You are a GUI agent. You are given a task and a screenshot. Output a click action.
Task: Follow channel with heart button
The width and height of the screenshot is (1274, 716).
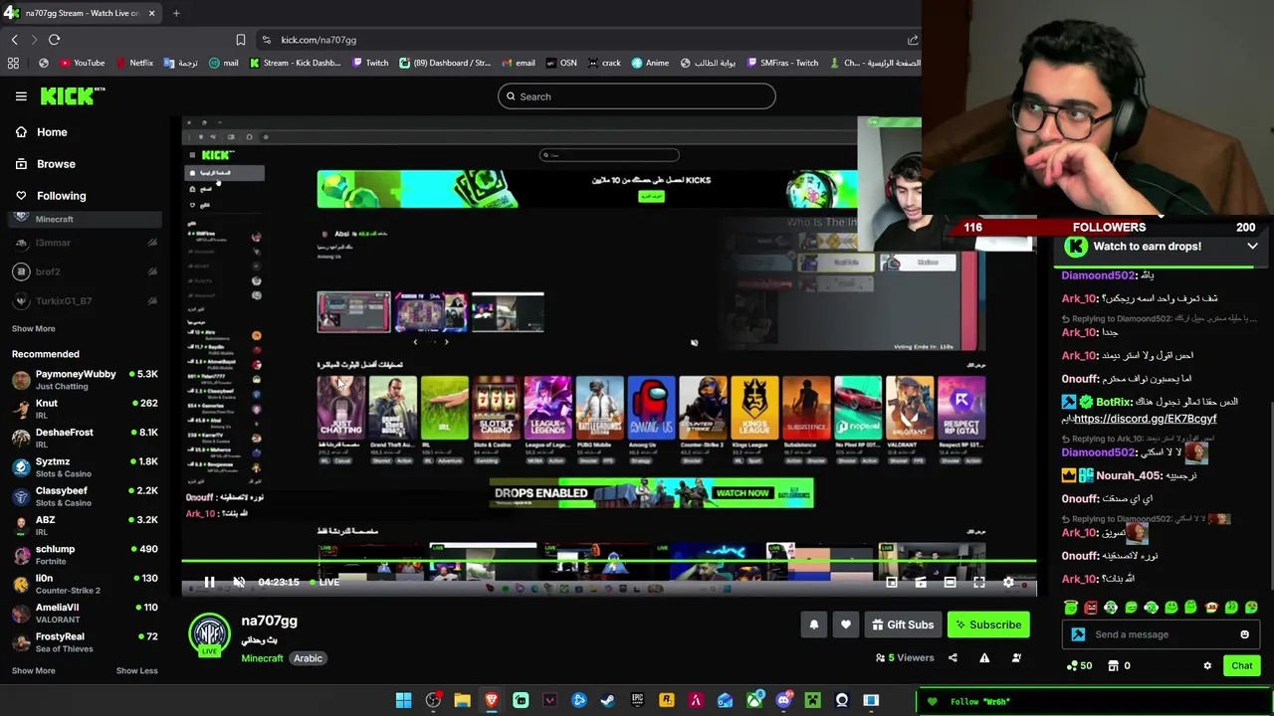pyautogui.click(x=846, y=625)
